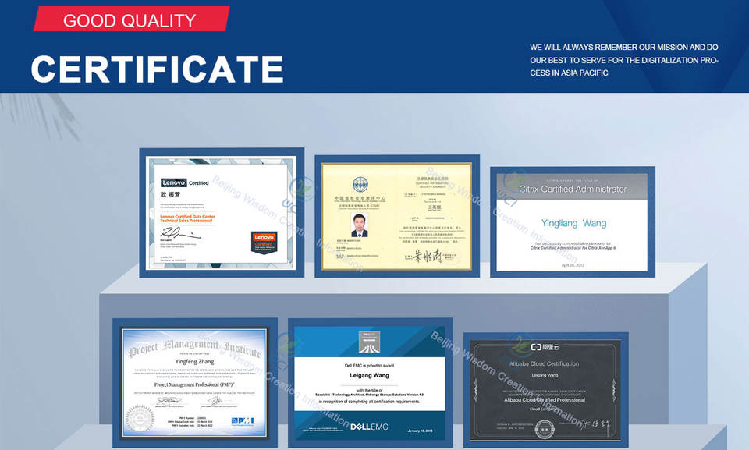Click Dell EMC is proud to award text
The image size is (749, 450).
click(369, 366)
